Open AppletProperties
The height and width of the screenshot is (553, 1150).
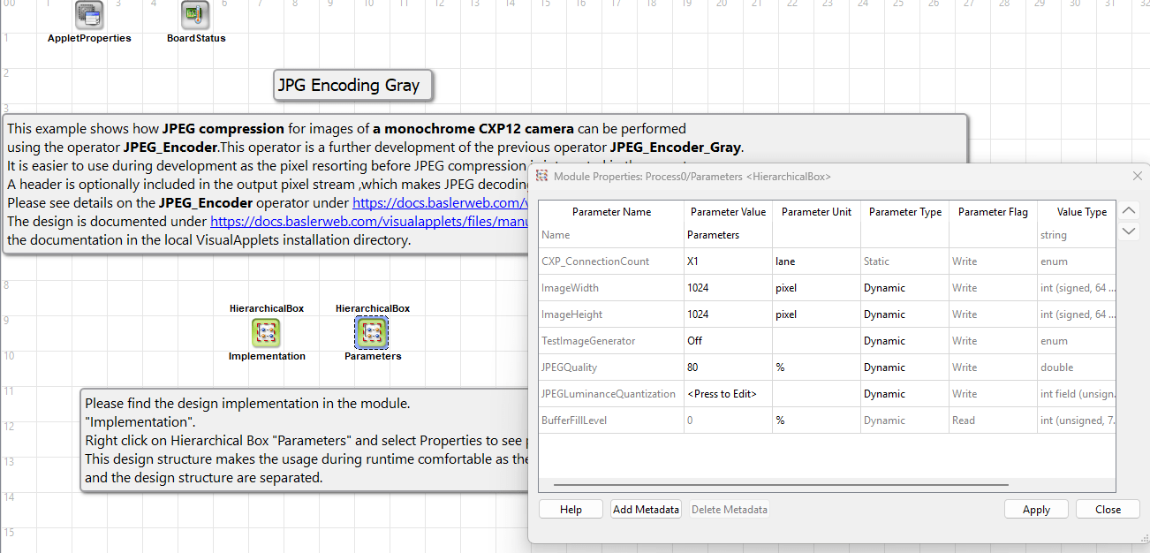click(89, 15)
